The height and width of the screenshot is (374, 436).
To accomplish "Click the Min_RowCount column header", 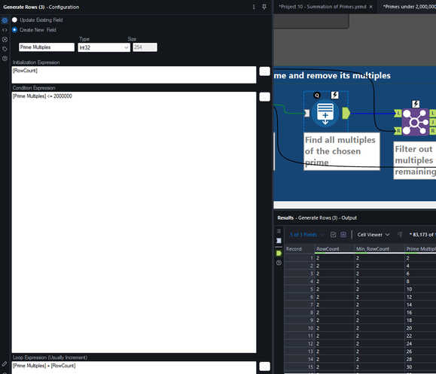I will [x=380, y=248].
